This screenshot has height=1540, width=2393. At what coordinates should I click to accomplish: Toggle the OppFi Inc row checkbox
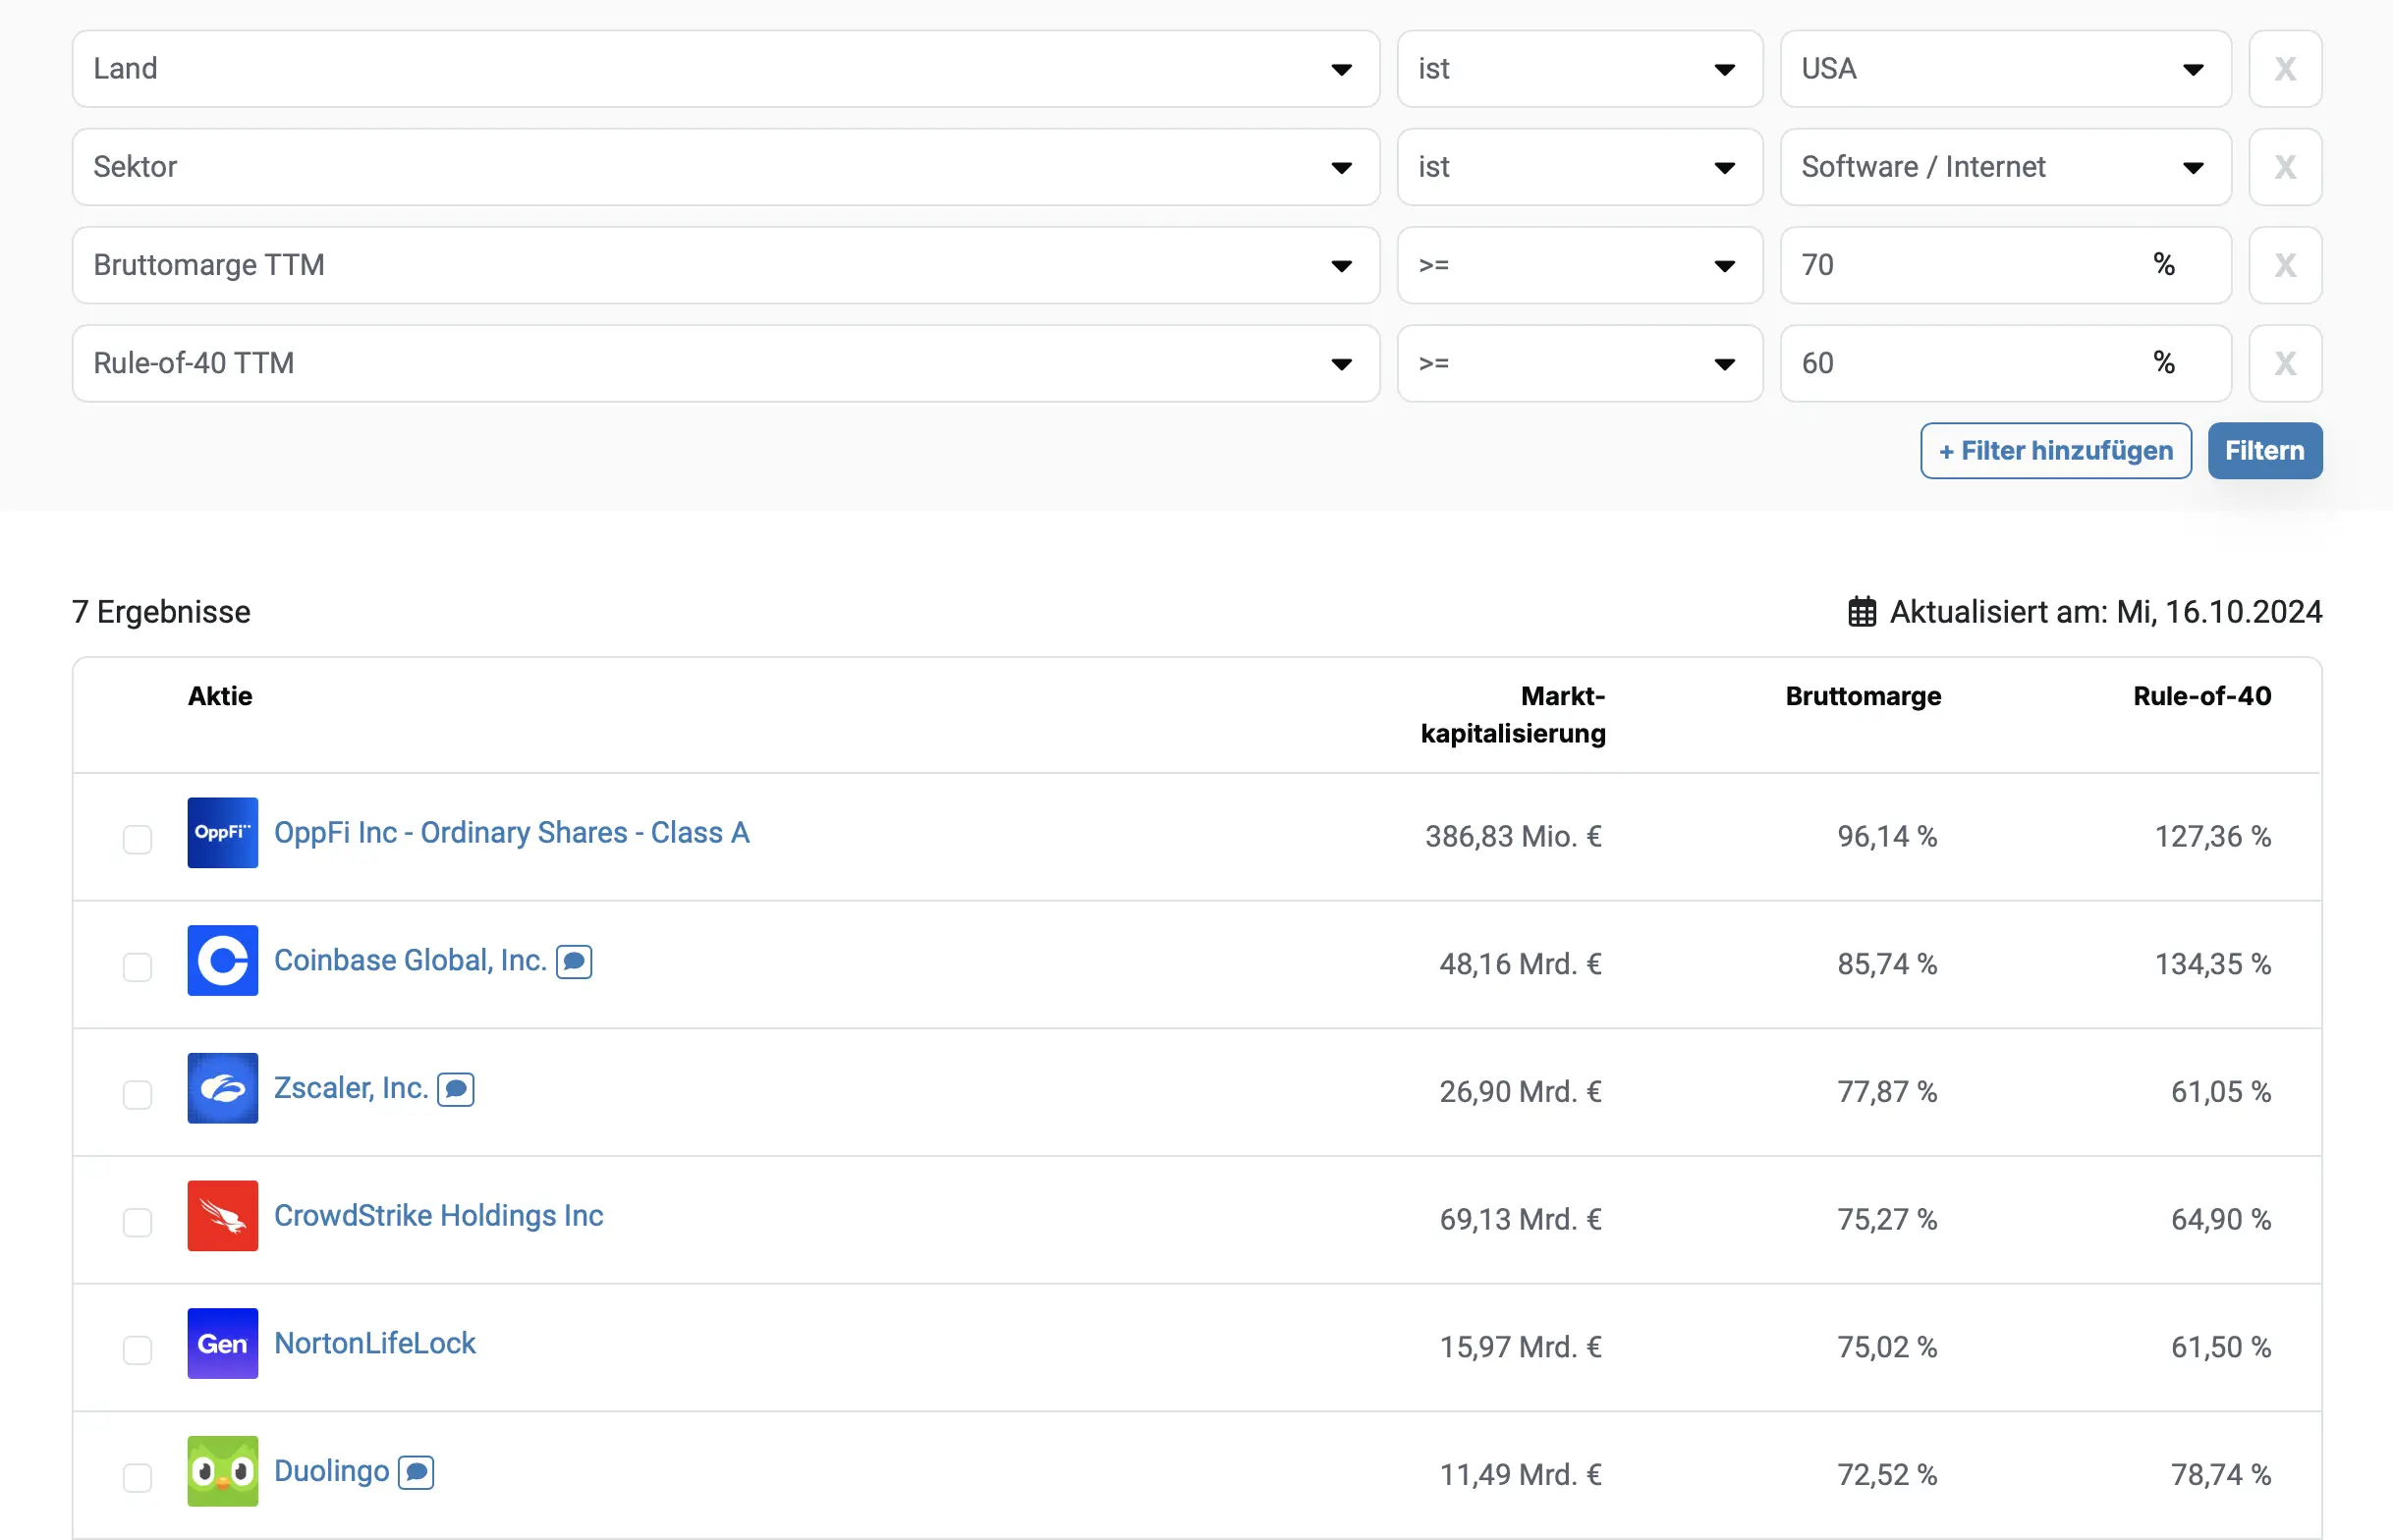point(138,837)
